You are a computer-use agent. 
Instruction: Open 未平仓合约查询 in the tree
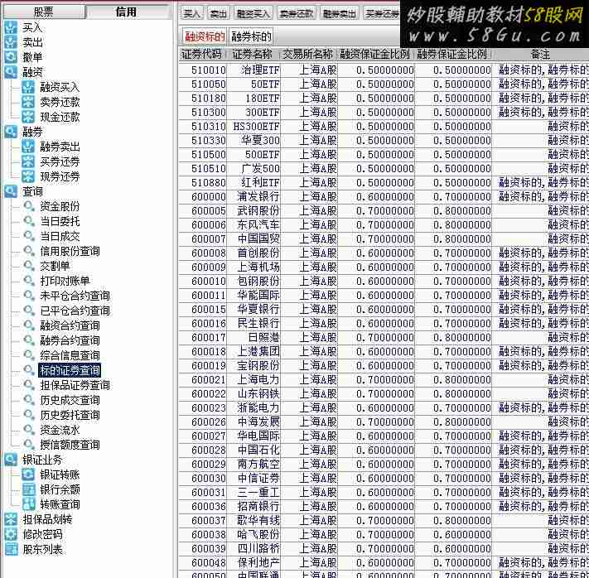click(75, 296)
